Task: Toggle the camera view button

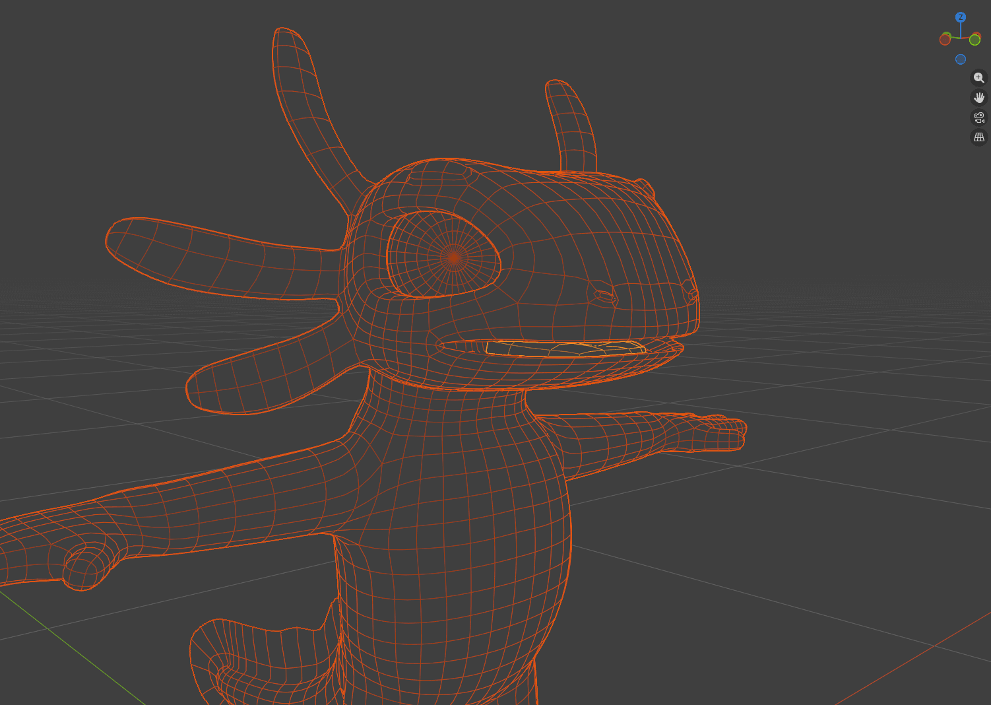Action: [x=979, y=117]
